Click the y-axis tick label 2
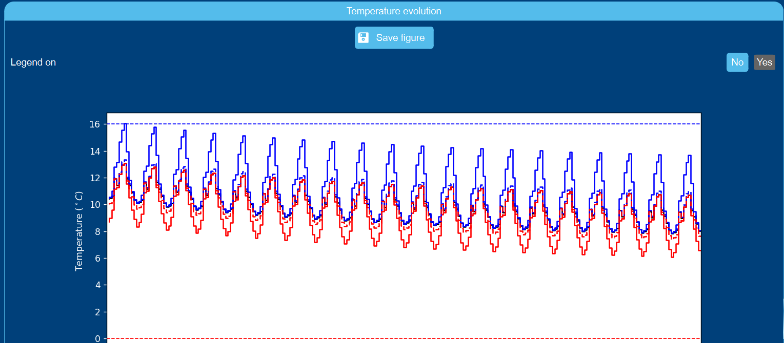 [98, 312]
